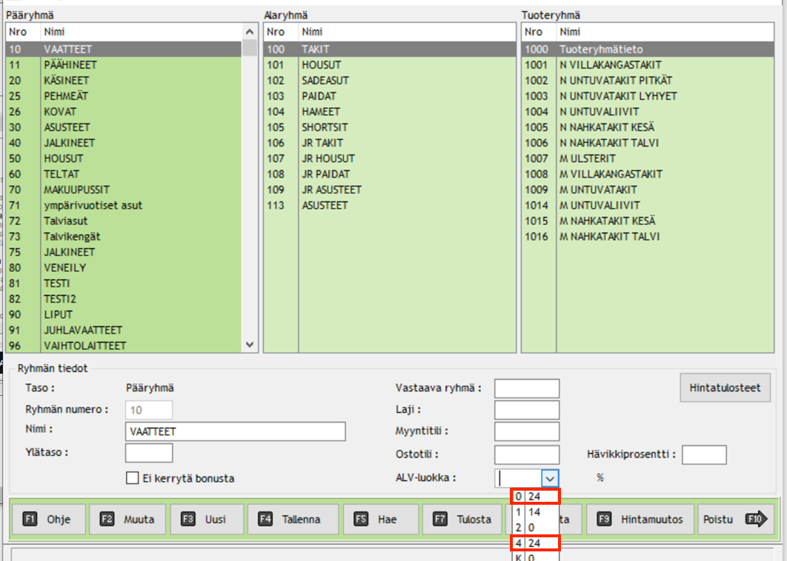Click the Nimi text field
The image size is (787, 561).
236,431
